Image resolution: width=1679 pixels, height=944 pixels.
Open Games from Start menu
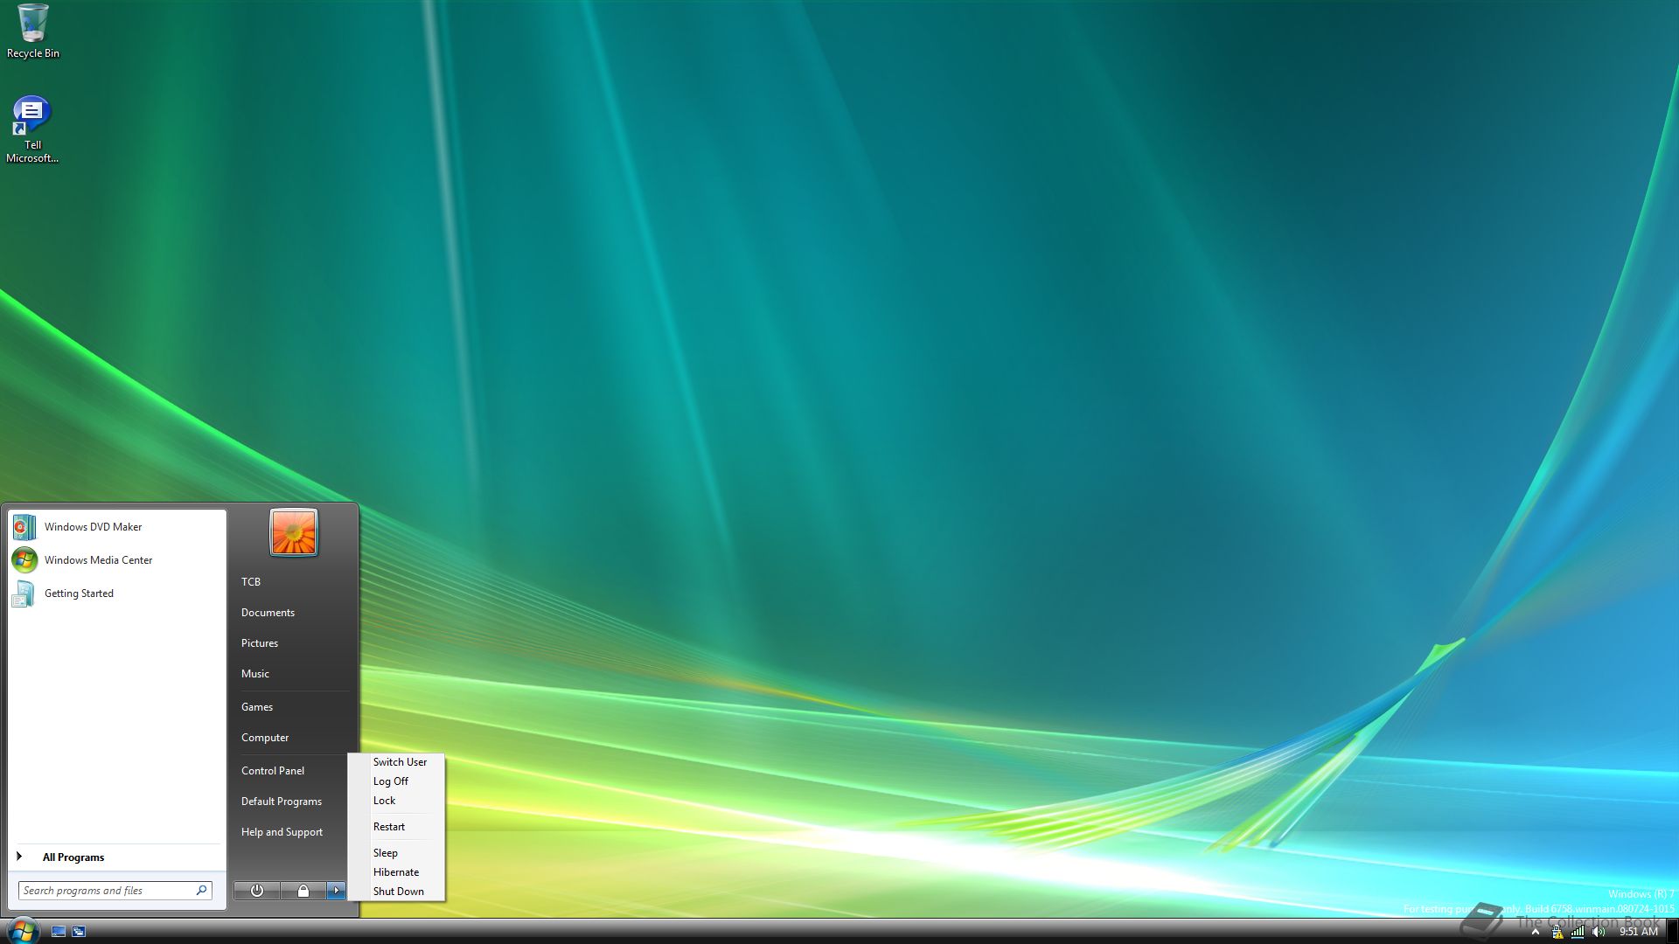(x=257, y=707)
